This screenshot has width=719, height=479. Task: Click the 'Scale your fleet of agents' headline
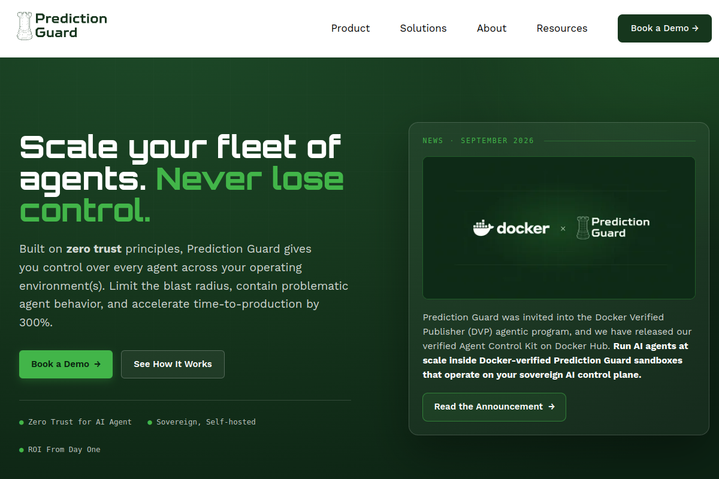180,162
